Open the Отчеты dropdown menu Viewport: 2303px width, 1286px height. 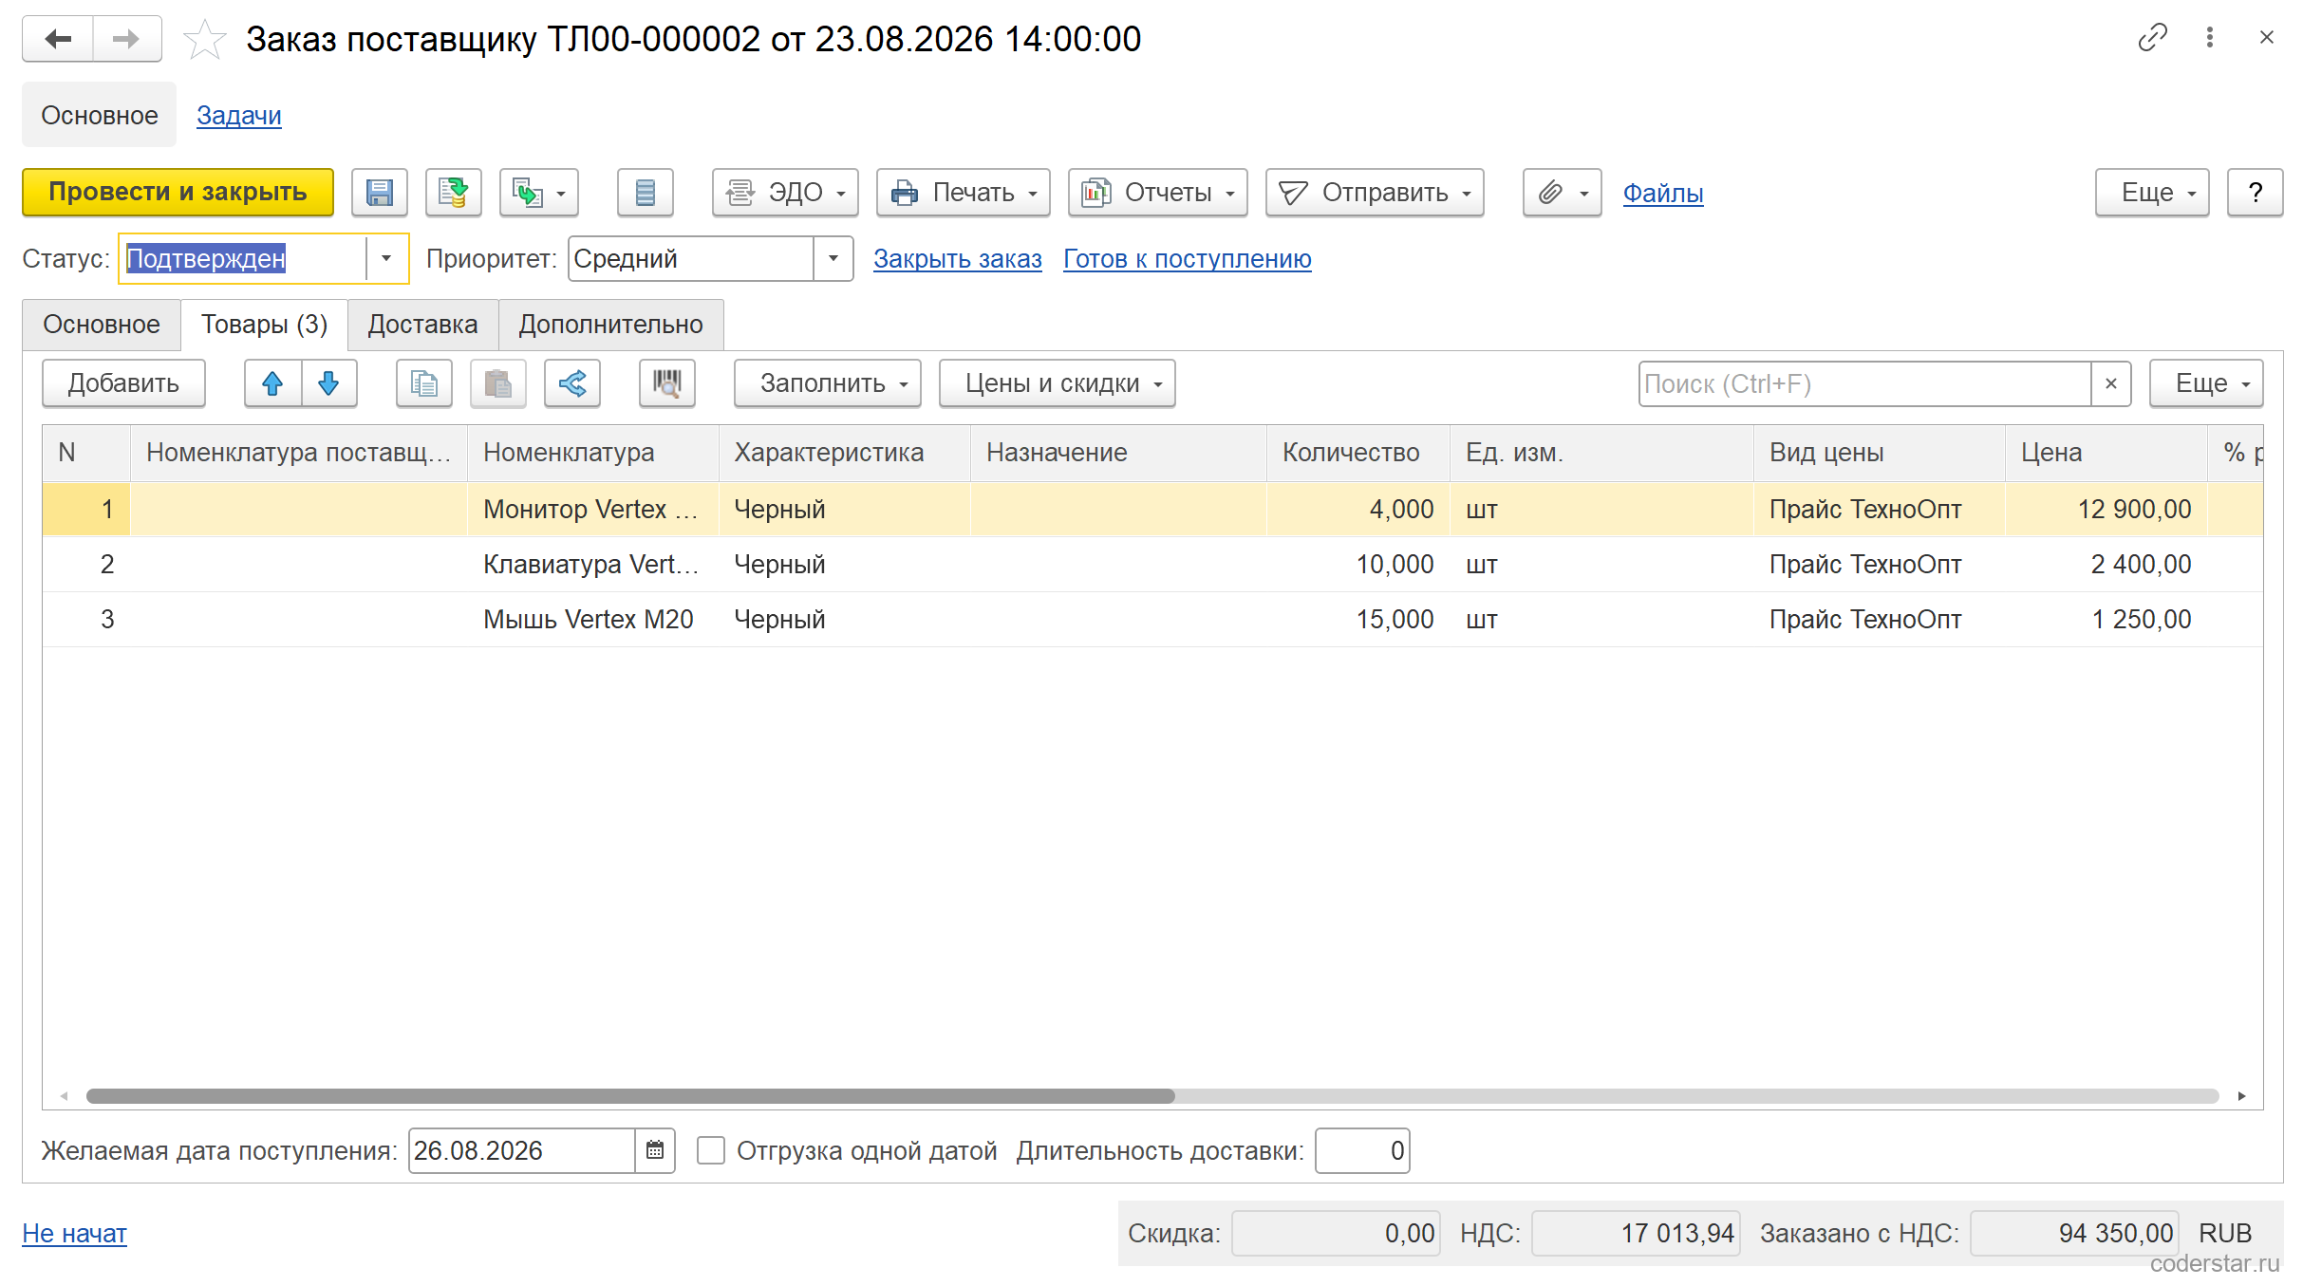coord(1158,193)
